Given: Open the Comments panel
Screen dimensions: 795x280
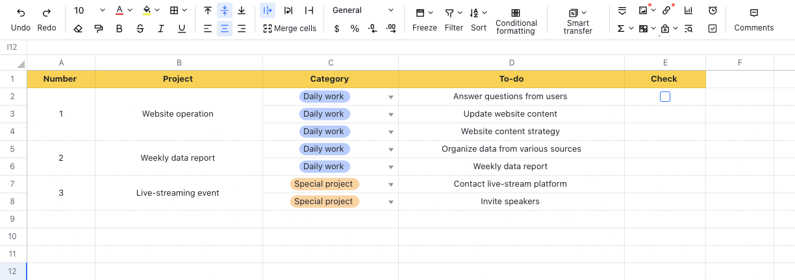Looking at the screenshot, I should tap(753, 20).
